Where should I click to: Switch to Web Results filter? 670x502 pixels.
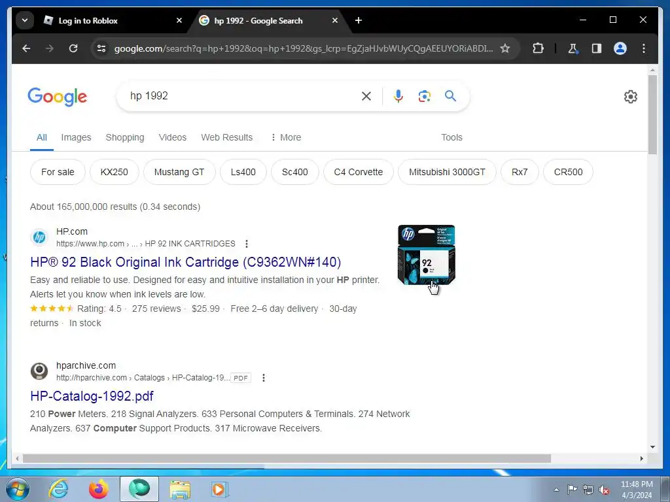(227, 137)
